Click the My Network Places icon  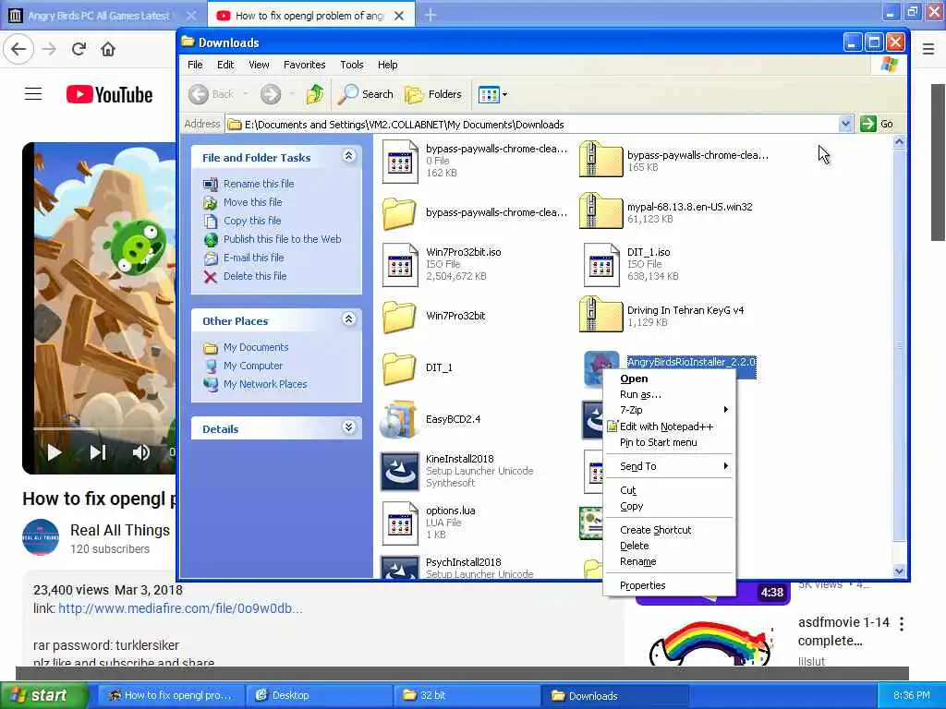(x=211, y=384)
